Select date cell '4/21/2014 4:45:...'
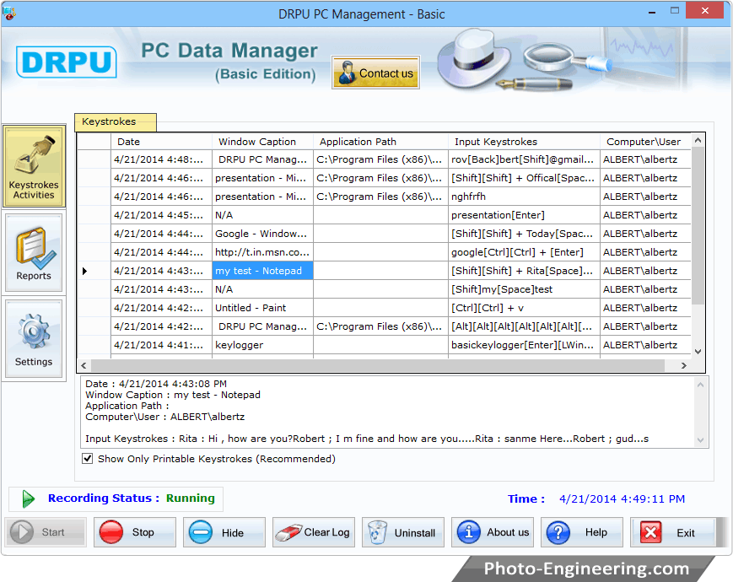Viewport: 733px width, 582px height. point(161,215)
